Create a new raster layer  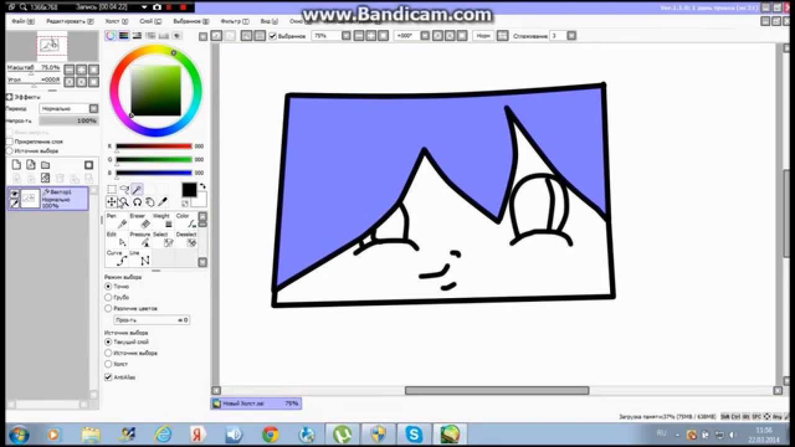[17, 165]
